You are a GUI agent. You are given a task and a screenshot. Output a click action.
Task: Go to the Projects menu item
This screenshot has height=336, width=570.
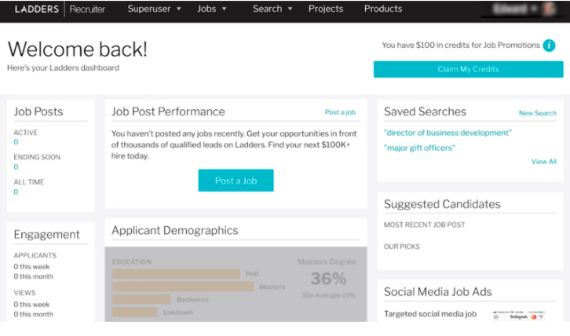326,9
